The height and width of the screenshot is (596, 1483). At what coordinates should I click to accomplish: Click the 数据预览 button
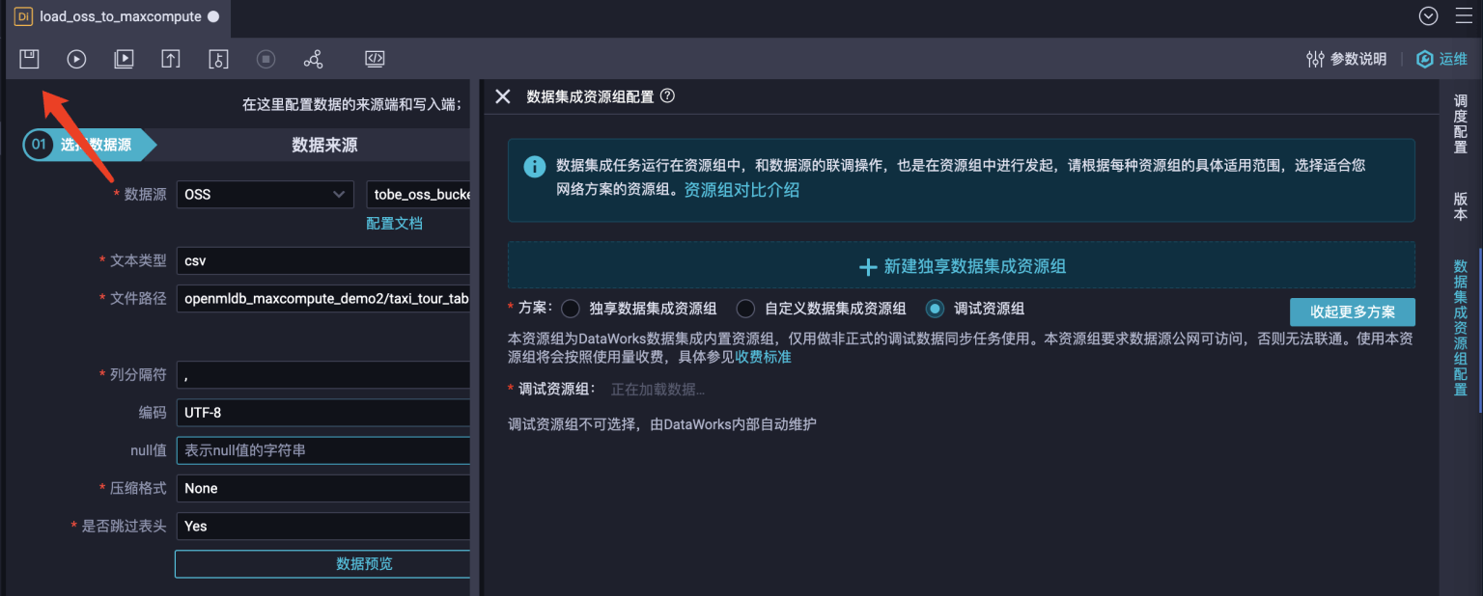coord(322,564)
